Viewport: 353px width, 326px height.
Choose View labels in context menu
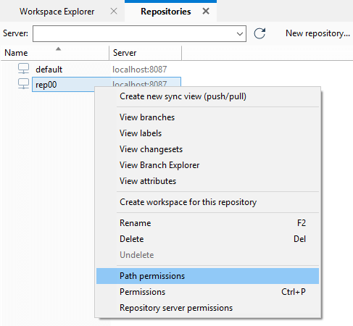(x=207, y=133)
